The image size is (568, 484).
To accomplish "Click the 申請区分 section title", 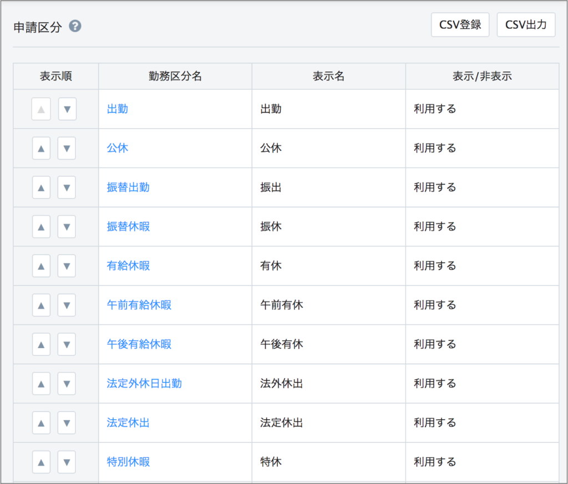I will (x=38, y=27).
